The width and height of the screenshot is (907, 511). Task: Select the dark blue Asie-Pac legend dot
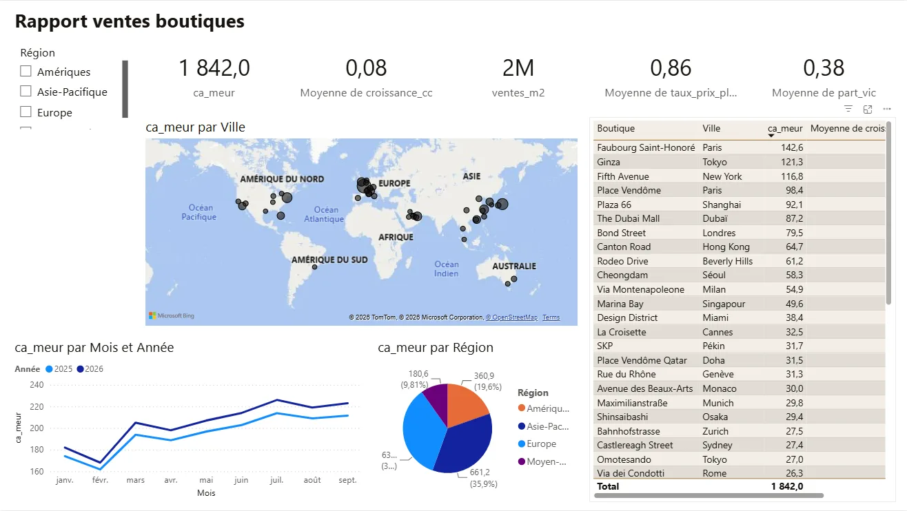(x=521, y=426)
